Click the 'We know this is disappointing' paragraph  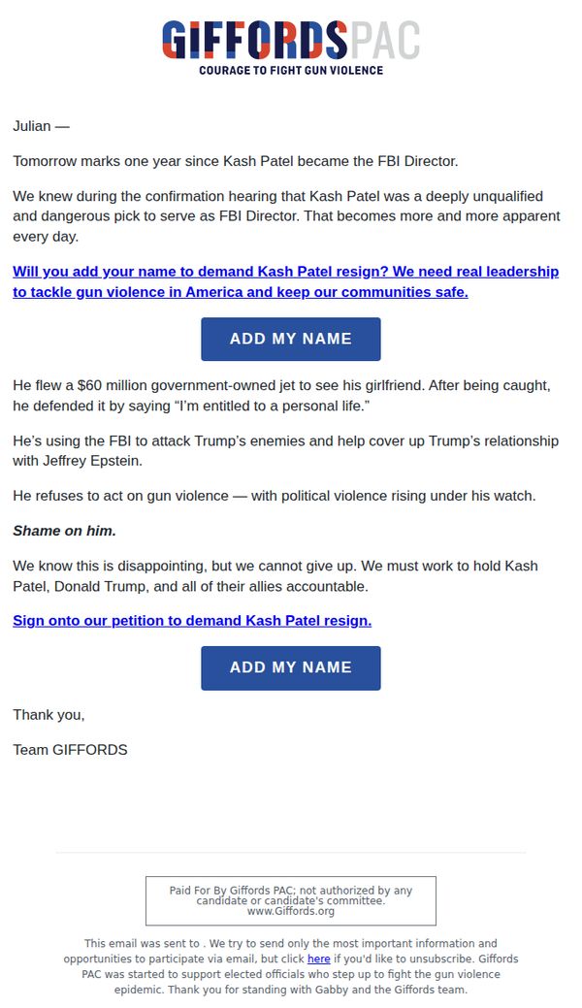click(275, 576)
